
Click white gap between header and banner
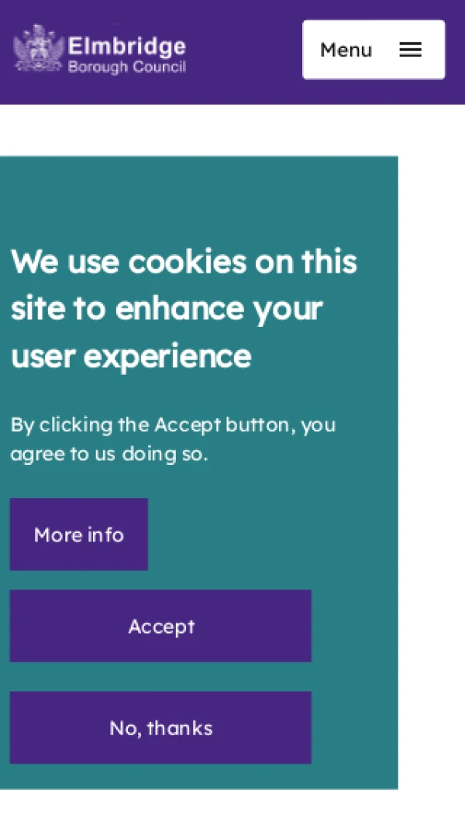pos(232,130)
